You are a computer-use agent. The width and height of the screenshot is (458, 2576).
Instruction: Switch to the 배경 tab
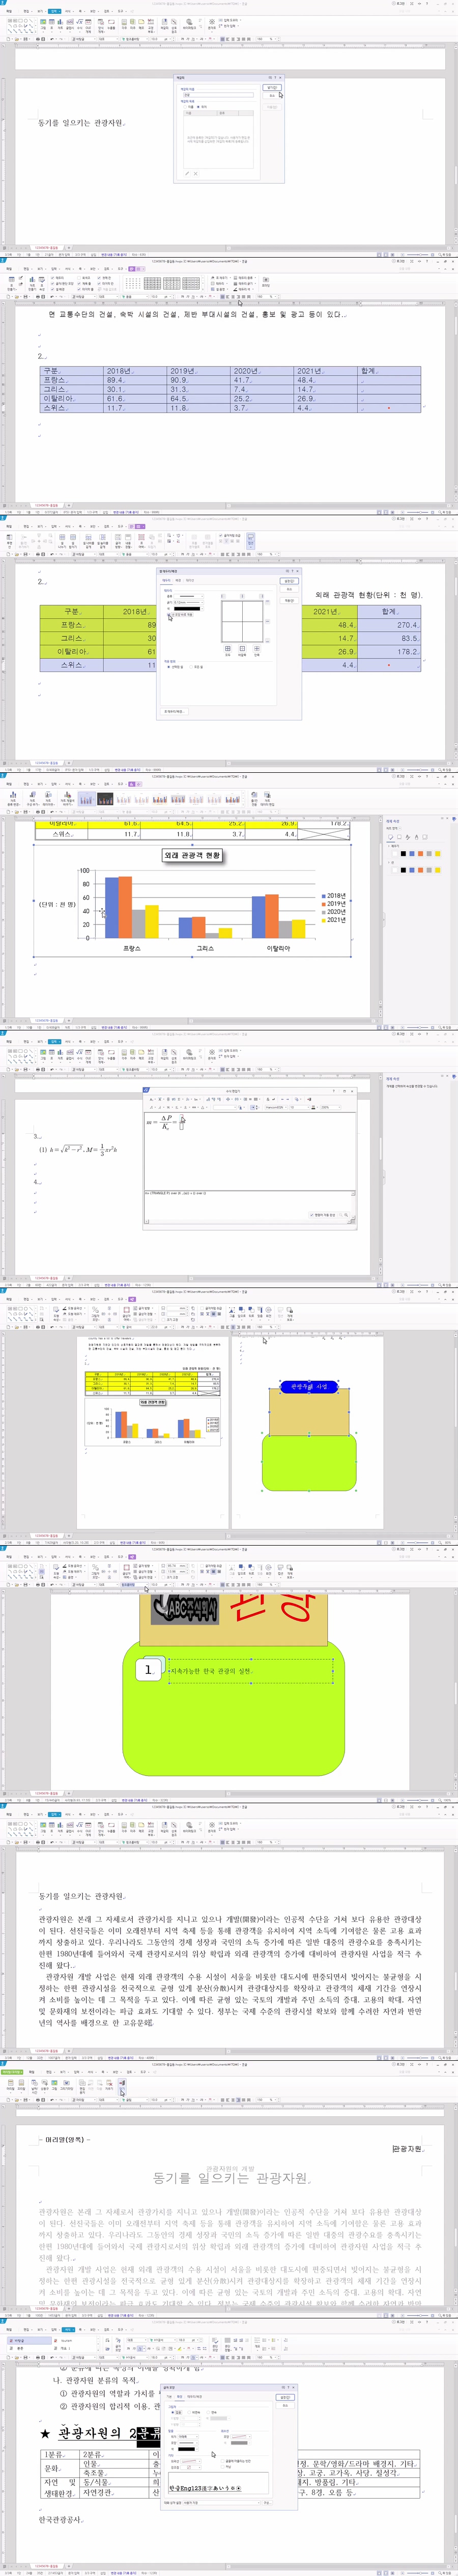[x=178, y=580]
